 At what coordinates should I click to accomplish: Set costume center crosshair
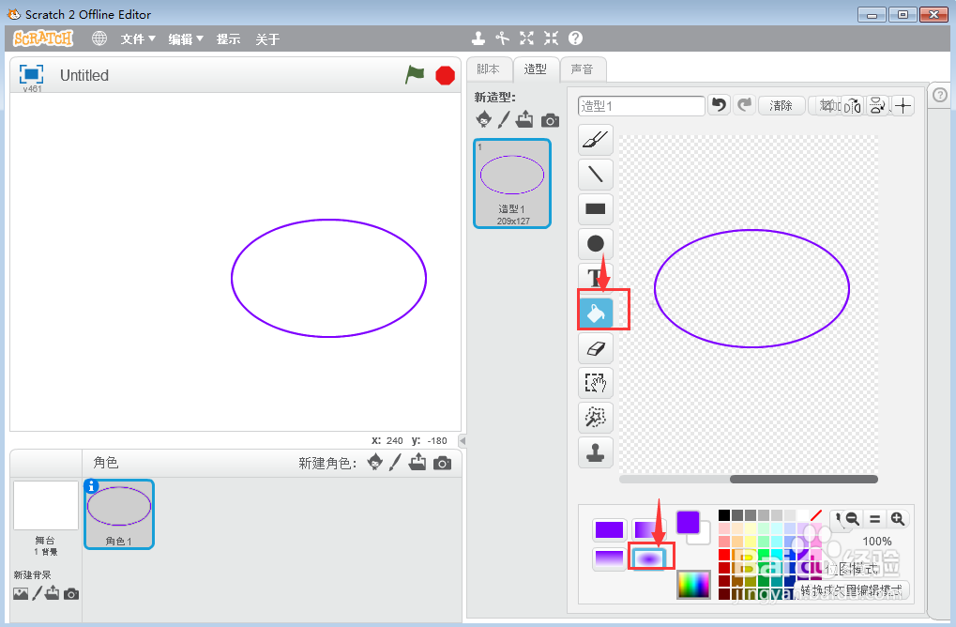(x=903, y=106)
